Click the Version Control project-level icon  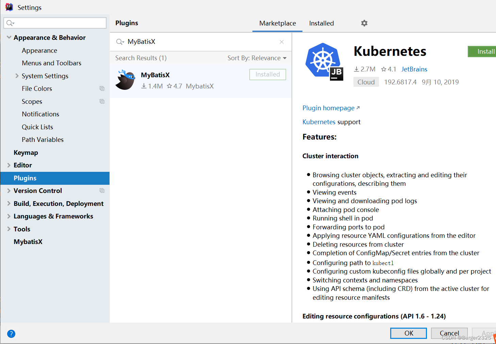click(x=102, y=191)
